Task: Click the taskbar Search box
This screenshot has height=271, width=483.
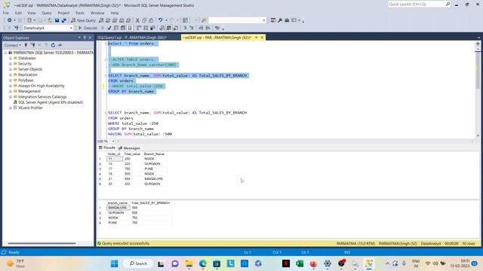Action: pyautogui.click(x=138, y=263)
